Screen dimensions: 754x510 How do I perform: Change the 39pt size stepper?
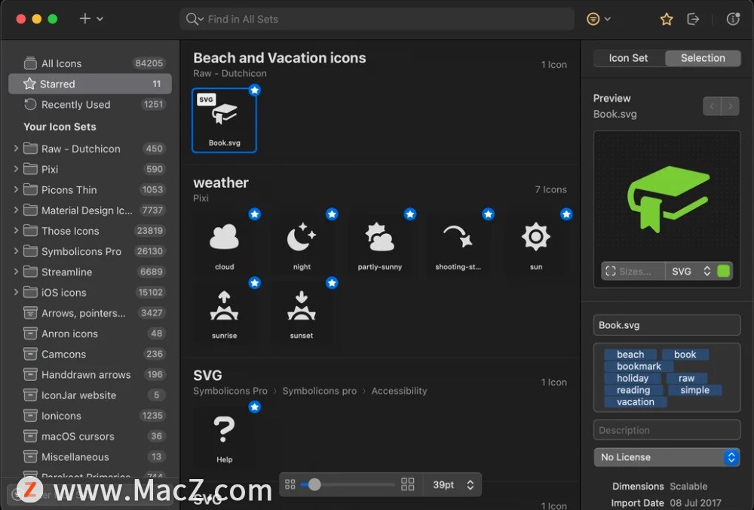click(x=470, y=485)
